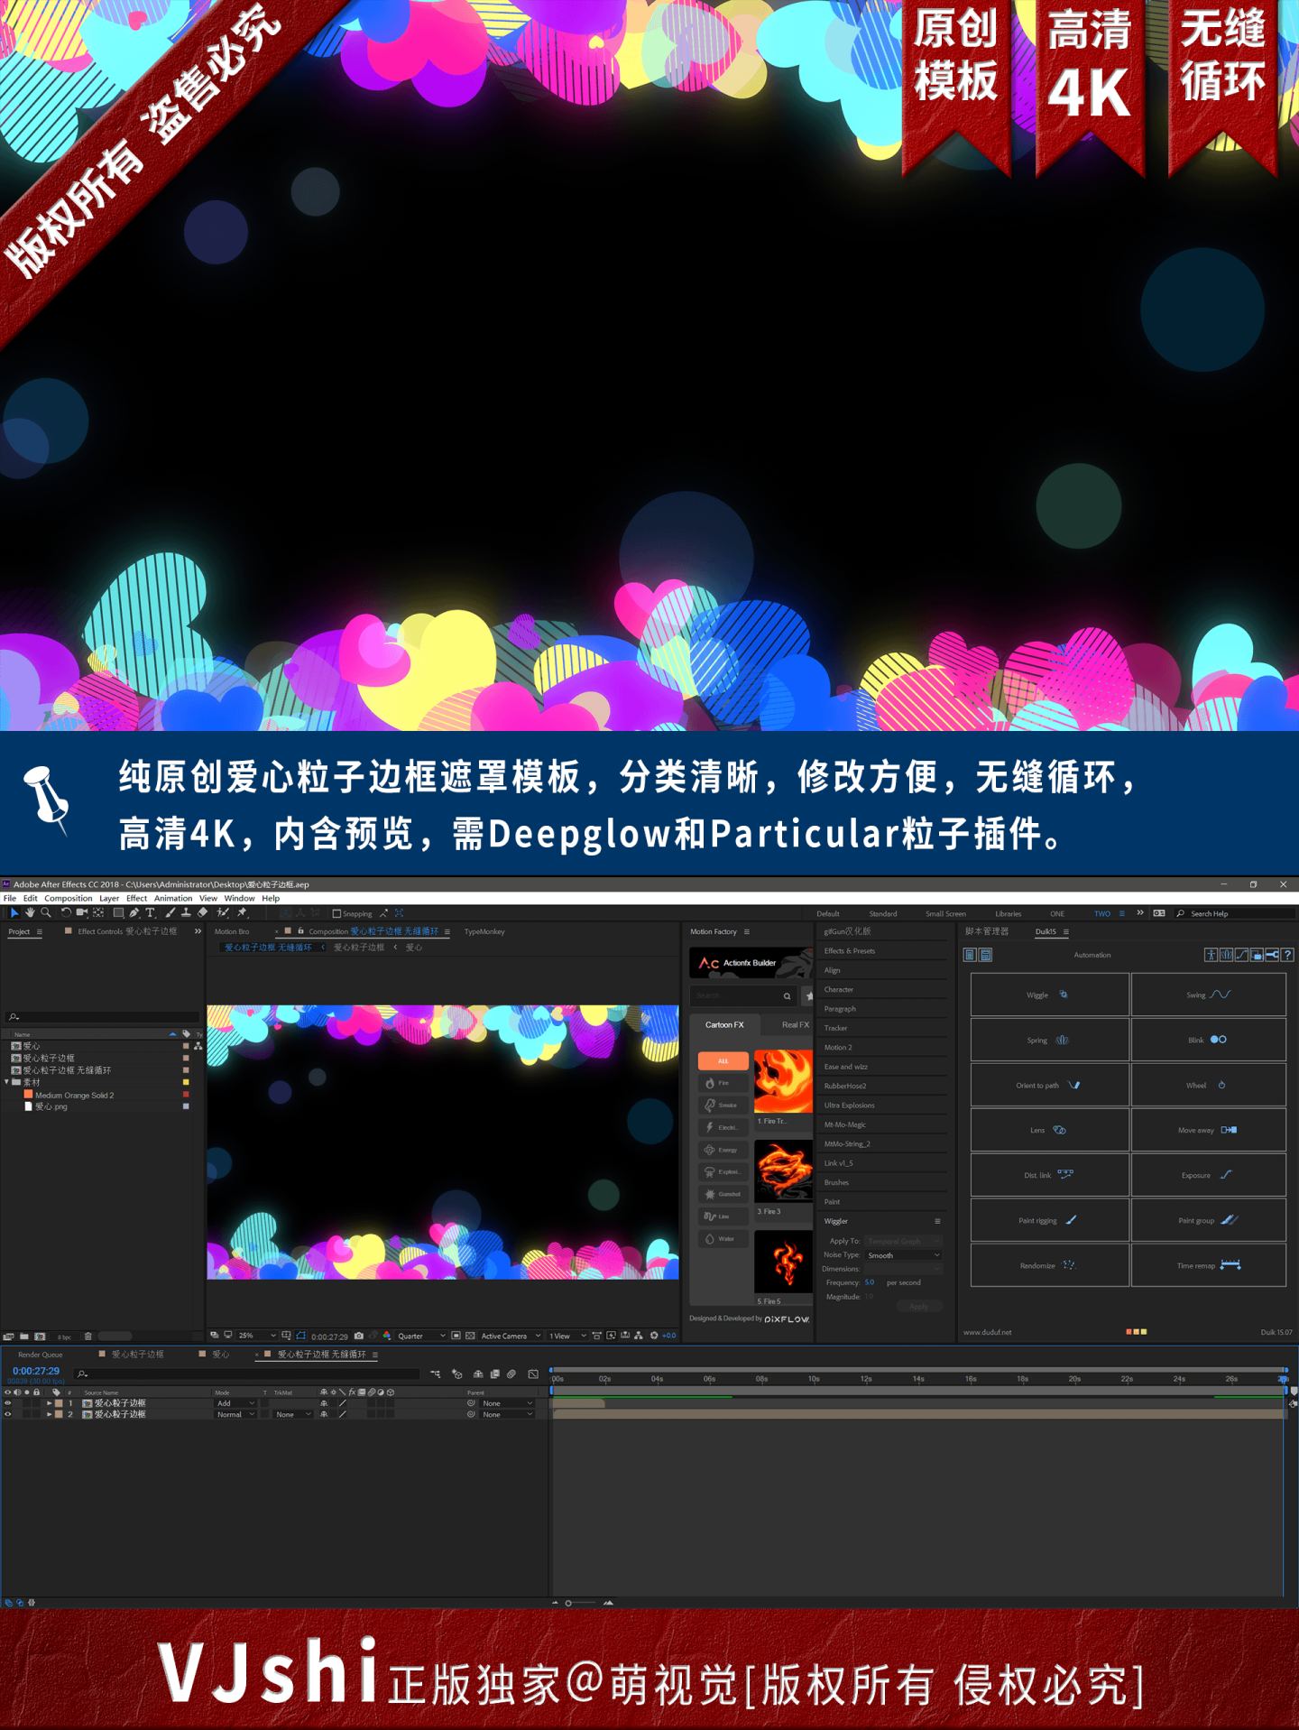Toggle the Region of Interest button

(x=456, y=1336)
